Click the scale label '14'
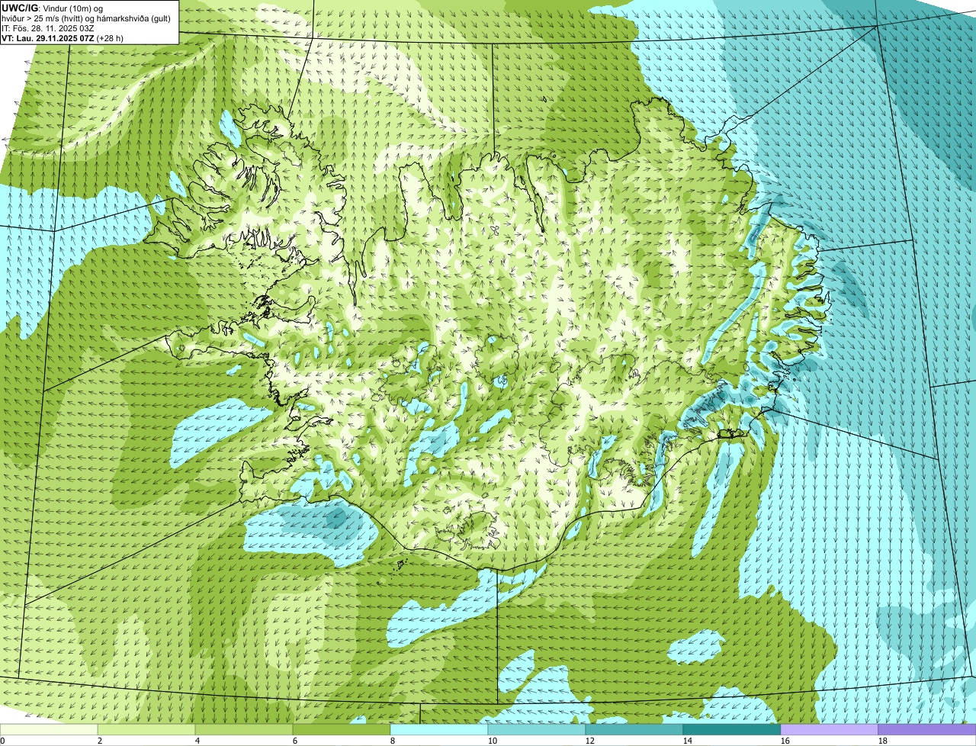976x746 pixels. [688, 741]
